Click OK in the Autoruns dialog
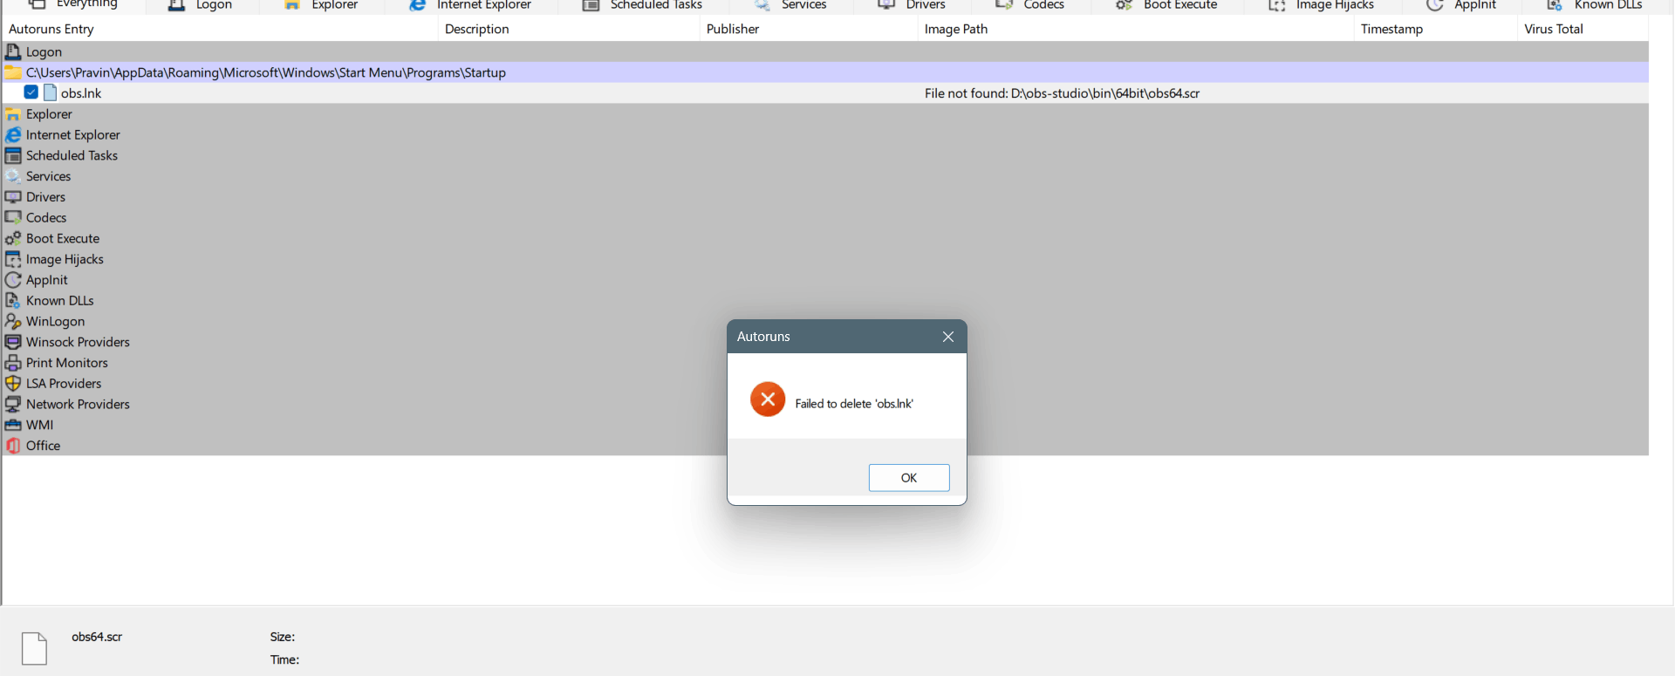Viewport: 1675px width, 676px height. point(909,478)
